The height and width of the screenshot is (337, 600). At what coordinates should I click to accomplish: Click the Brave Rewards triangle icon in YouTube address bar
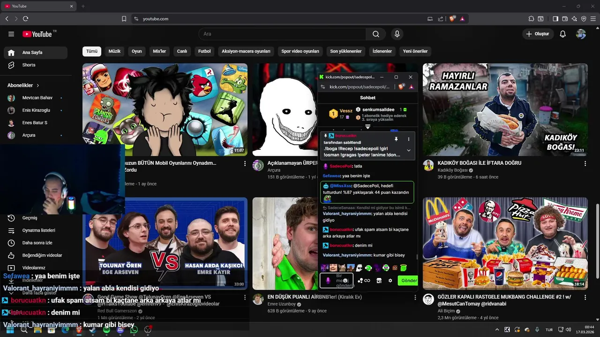click(462, 19)
